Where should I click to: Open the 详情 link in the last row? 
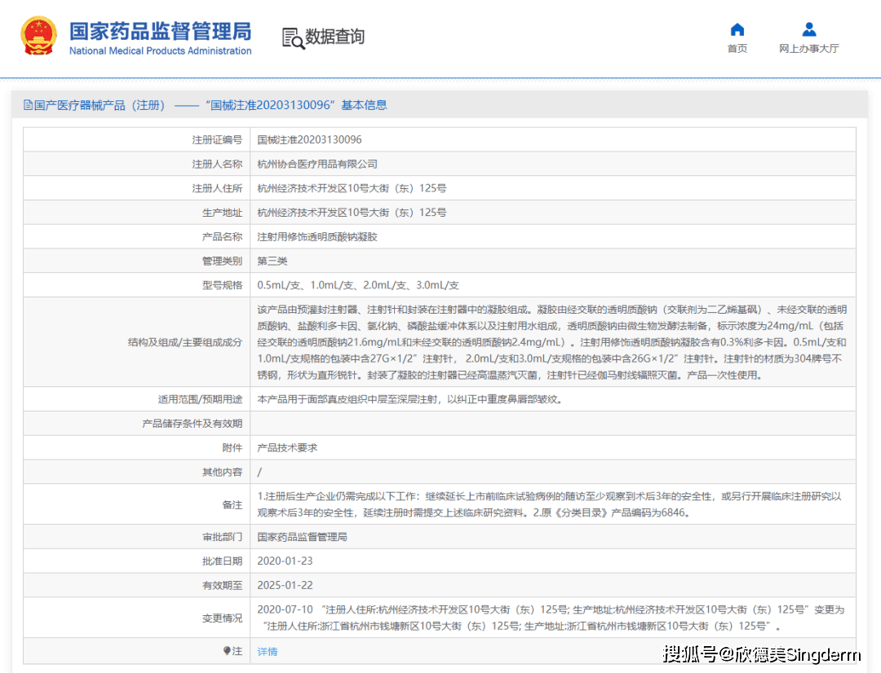pos(268,652)
